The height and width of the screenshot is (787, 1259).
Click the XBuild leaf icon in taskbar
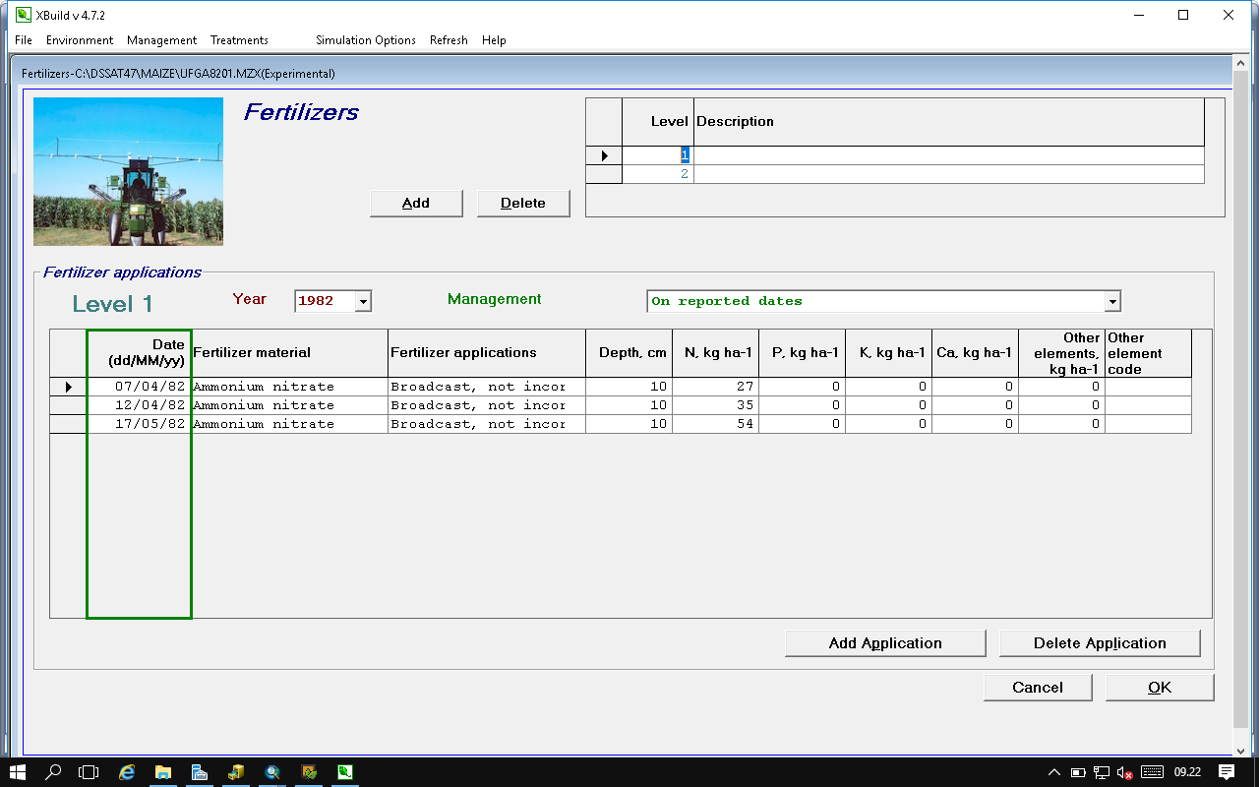[345, 772]
